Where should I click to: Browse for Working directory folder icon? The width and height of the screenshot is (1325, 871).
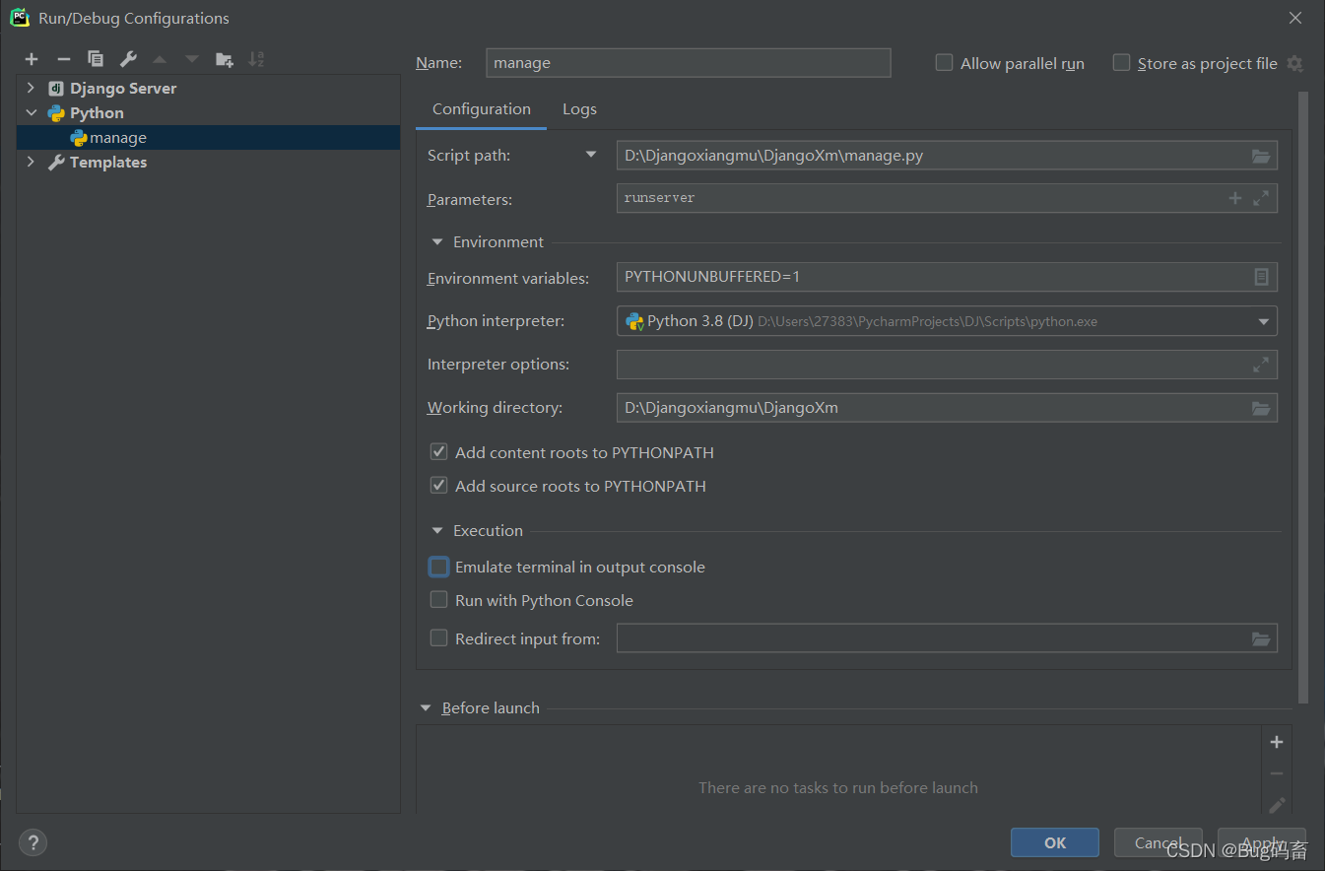(1261, 408)
